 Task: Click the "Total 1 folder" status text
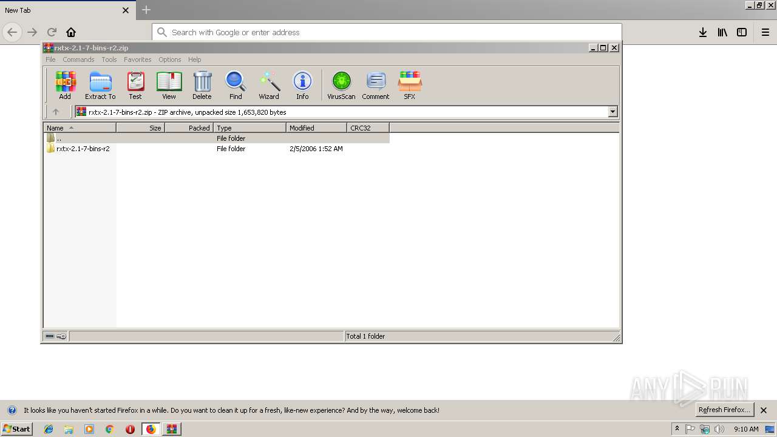click(x=365, y=336)
